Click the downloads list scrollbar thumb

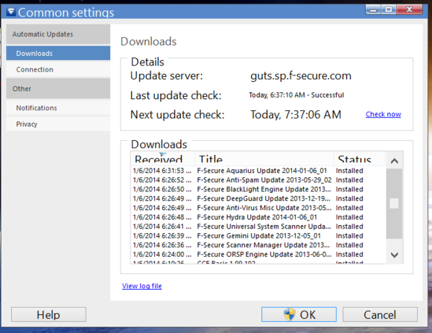click(394, 203)
